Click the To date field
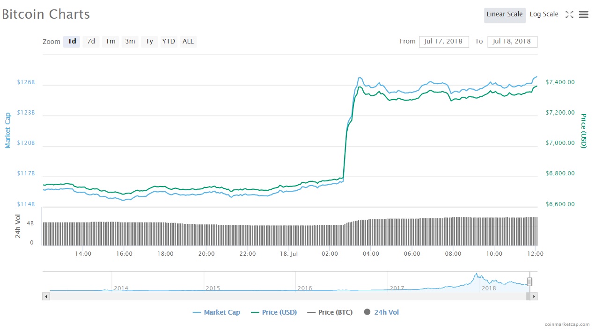This screenshot has width=595, height=331. pos(512,42)
